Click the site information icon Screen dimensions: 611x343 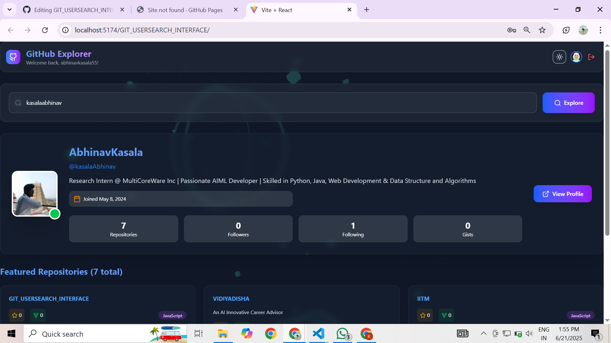tap(65, 30)
